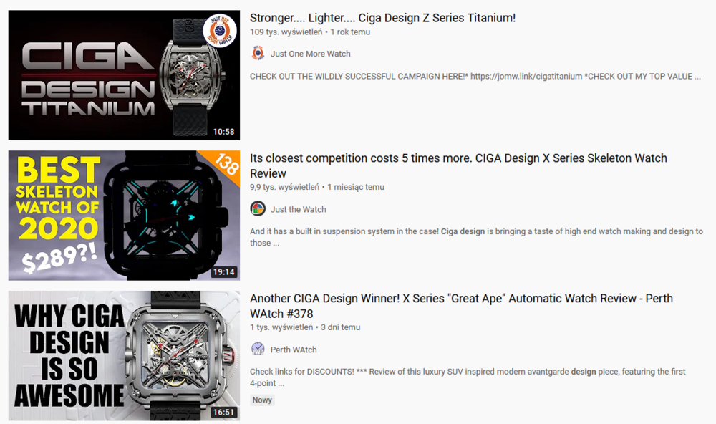The image size is (716, 424).
Task: Open the Why Ciga Design Is So Awesome thumbnail
Action: pos(124,356)
